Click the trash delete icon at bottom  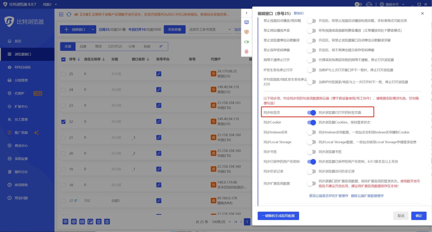click(x=107, y=222)
